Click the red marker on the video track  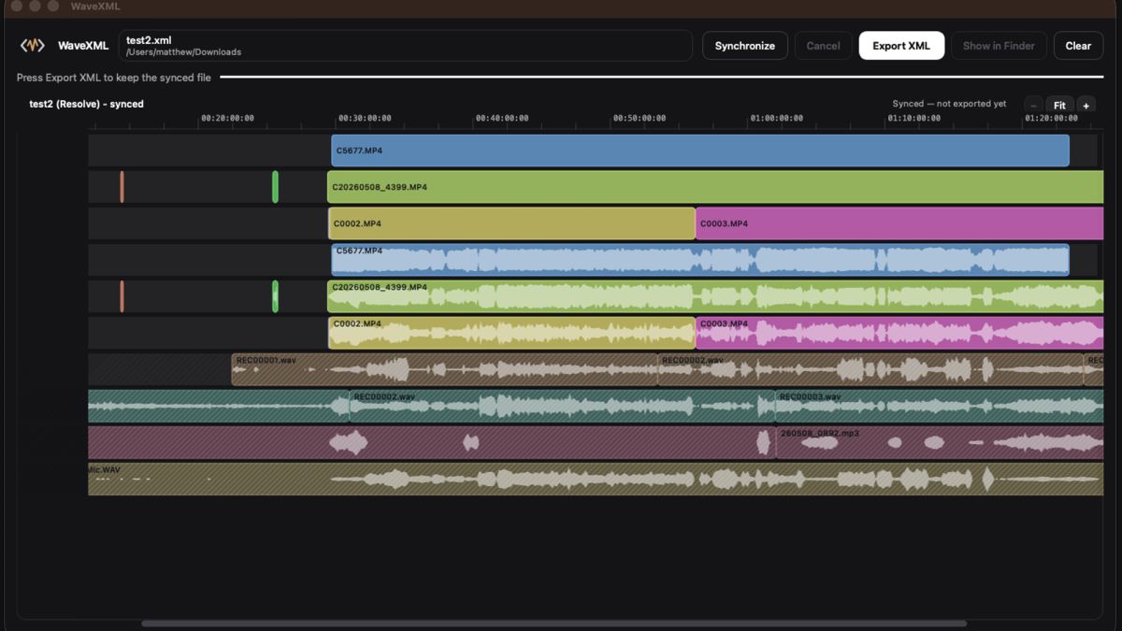pos(122,187)
